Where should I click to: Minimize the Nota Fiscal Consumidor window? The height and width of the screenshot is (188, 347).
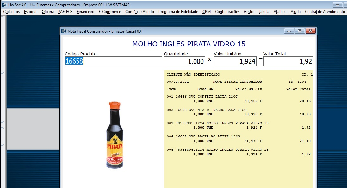tap(289, 31)
